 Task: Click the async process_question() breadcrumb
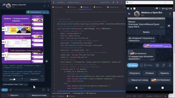[x=61, y=93]
